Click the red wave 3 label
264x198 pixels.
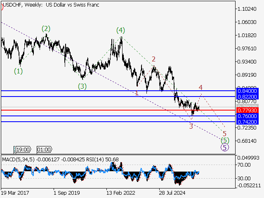(191, 126)
